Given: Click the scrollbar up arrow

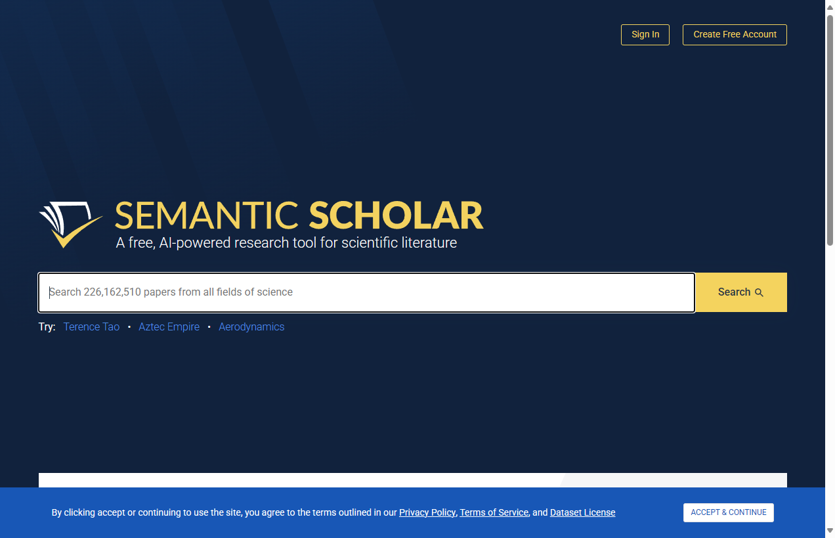Looking at the screenshot, I should pyautogui.click(x=829, y=6).
